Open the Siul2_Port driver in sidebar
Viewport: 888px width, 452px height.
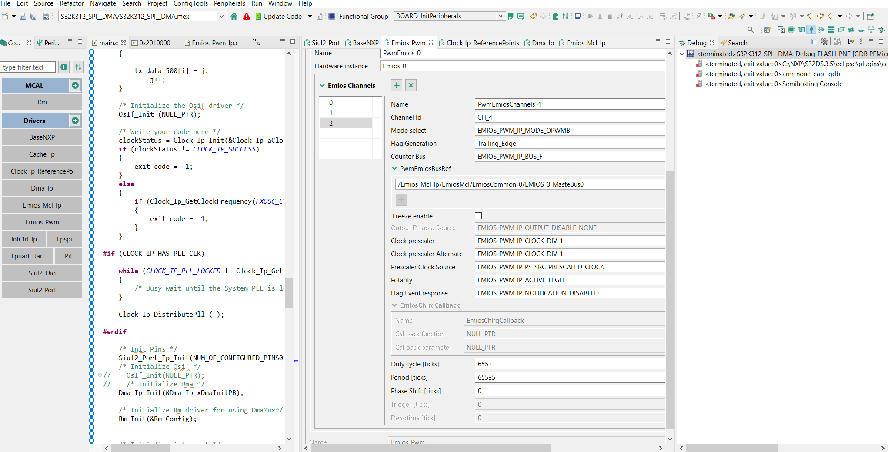tap(42, 290)
